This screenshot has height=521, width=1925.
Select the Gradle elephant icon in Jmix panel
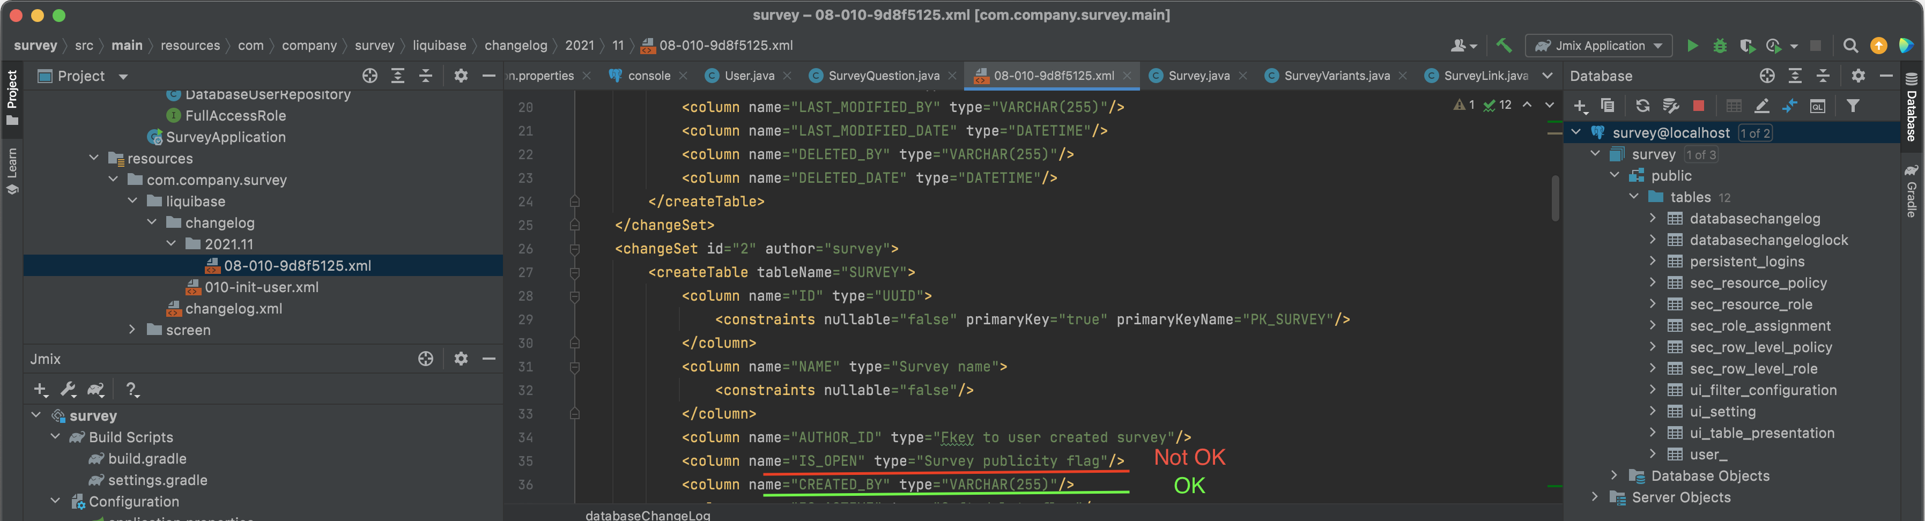[97, 390]
